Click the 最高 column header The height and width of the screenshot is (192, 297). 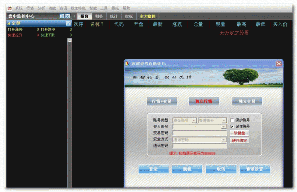click(x=241, y=24)
